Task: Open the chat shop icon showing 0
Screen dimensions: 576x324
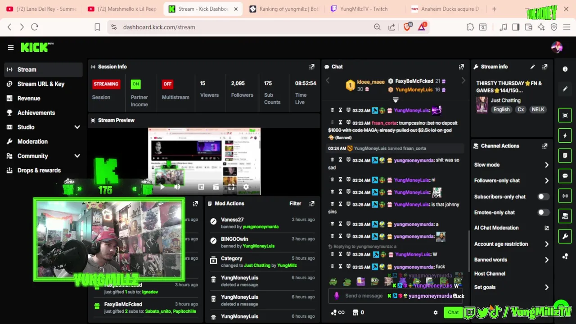Action: point(358,312)
